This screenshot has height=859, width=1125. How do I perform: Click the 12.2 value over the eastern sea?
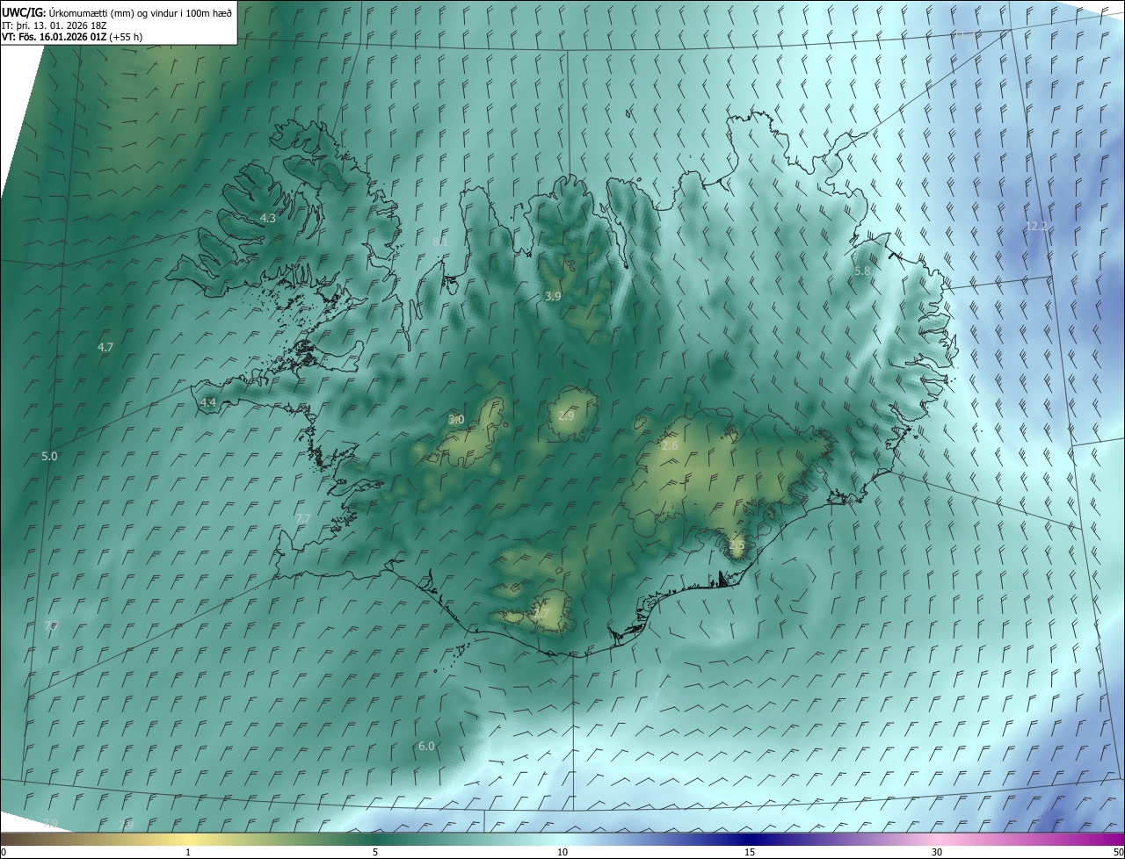[x=1037, y=226]
